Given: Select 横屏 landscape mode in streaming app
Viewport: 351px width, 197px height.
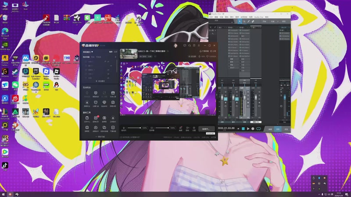Looking at the screenshot, I should pos(111,52).
